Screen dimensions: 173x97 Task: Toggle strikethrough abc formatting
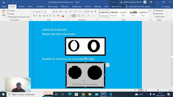(x=44, y=16)
